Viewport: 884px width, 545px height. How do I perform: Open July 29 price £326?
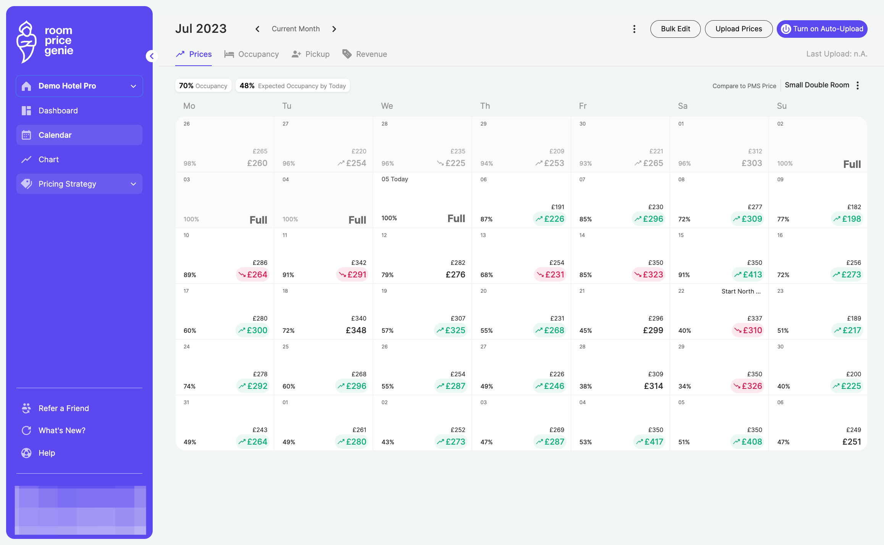click(x=747, y=386)
